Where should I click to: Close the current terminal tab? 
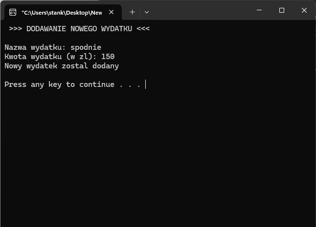point(112,12)
